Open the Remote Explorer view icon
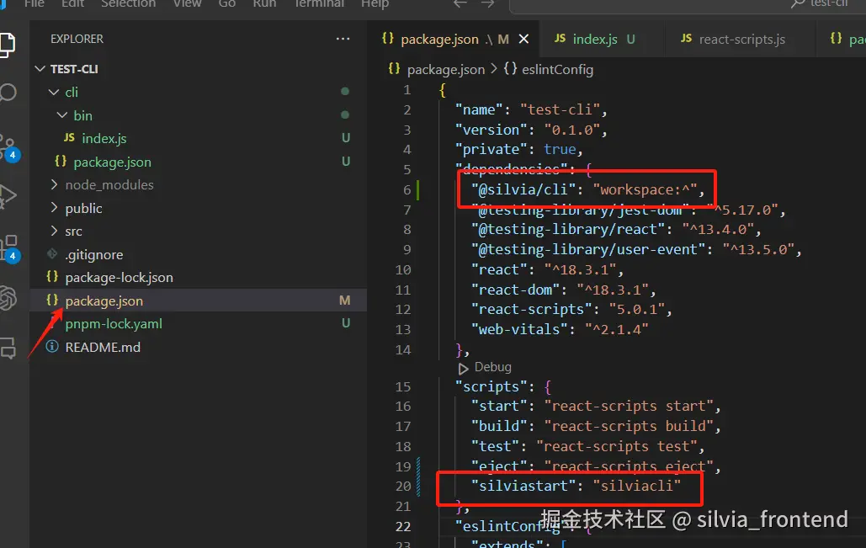 point(8,348)
